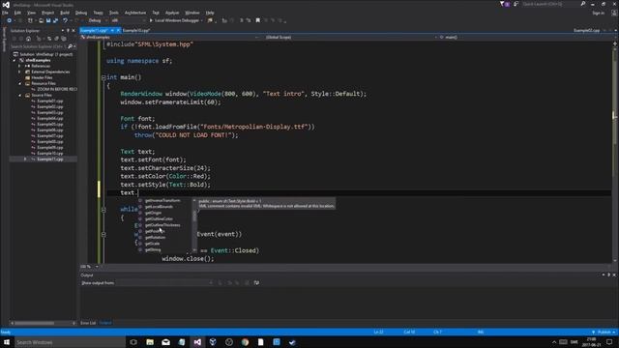Click the Save icon in toolbar
Image resolution: width=619 pixels, height=348 pixels.
pyautogui.click(x=48, y=20)
